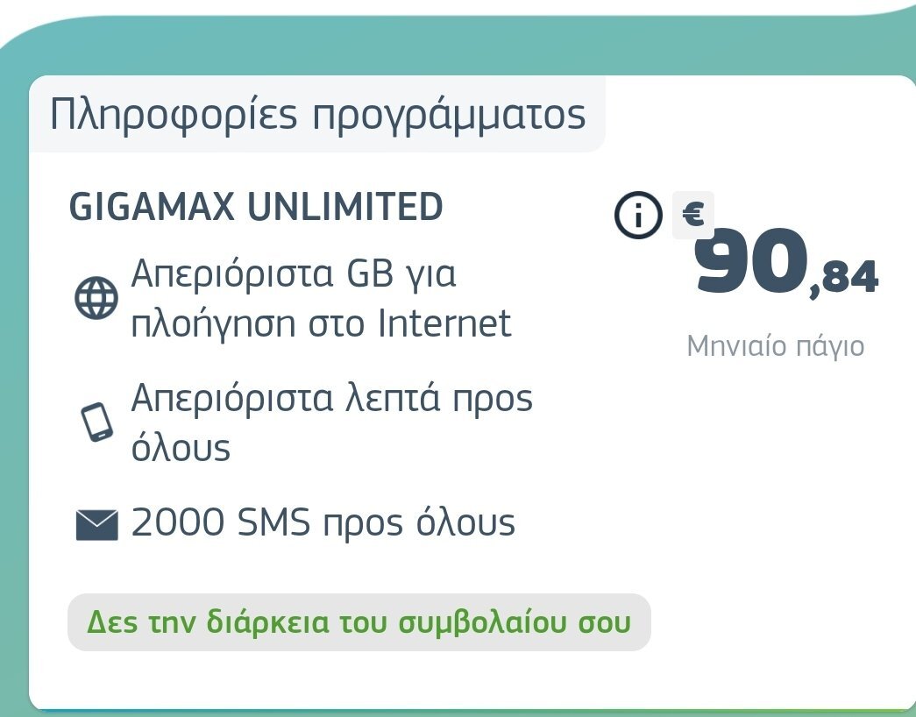Click the word 'UNLIMITED' in plan name
The width and height of the screenshot is (916, 717).
[345, 207]
